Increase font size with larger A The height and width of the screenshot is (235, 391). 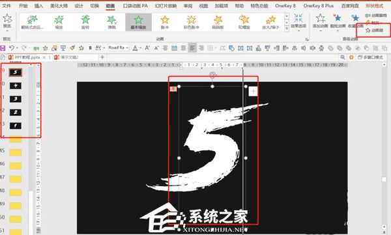point(147,48)
